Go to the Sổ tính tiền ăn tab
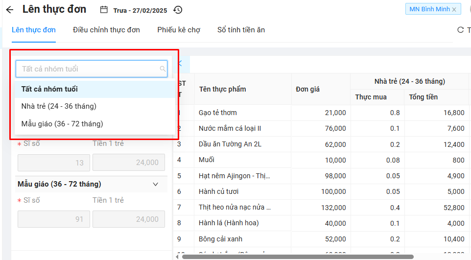Viewport: 471px width, 260px height. [241, 30]
